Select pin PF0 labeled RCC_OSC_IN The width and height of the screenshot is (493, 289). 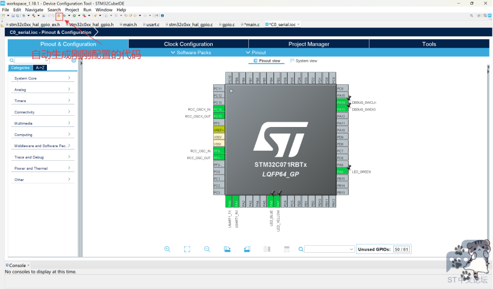[219, 151]
